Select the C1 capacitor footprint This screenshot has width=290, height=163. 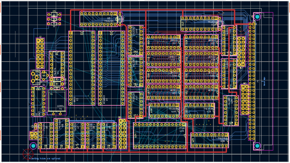point(54,19)
